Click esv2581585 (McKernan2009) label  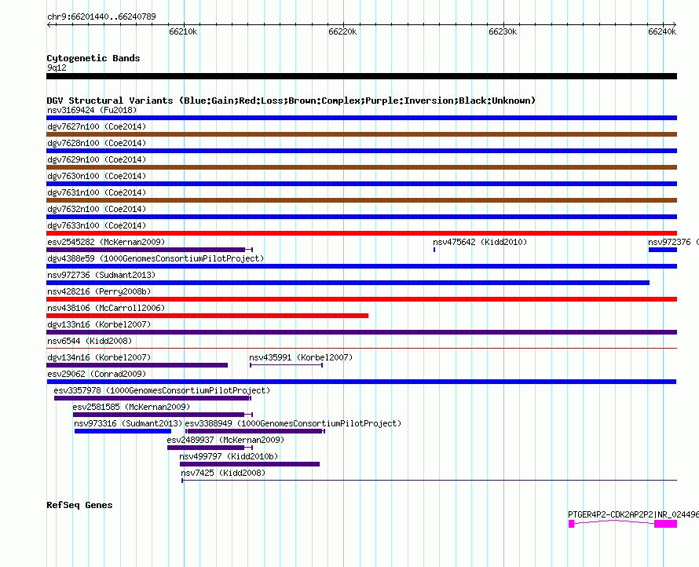[131, 407]
